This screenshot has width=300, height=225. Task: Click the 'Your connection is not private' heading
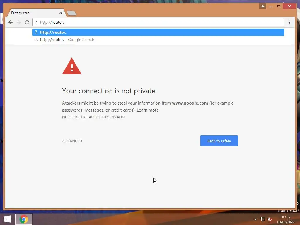click(108, 91)
